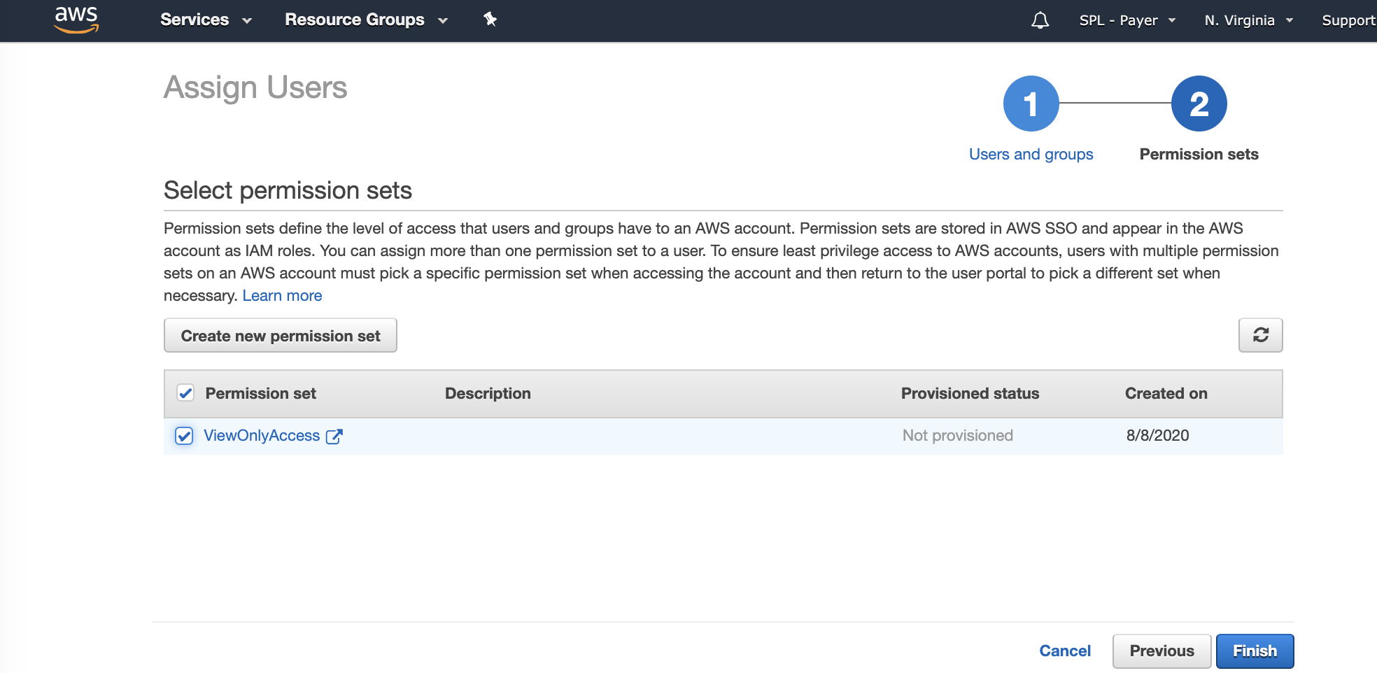Uncheck the ViewOnlyAccess checkbox

click(184, 436)
